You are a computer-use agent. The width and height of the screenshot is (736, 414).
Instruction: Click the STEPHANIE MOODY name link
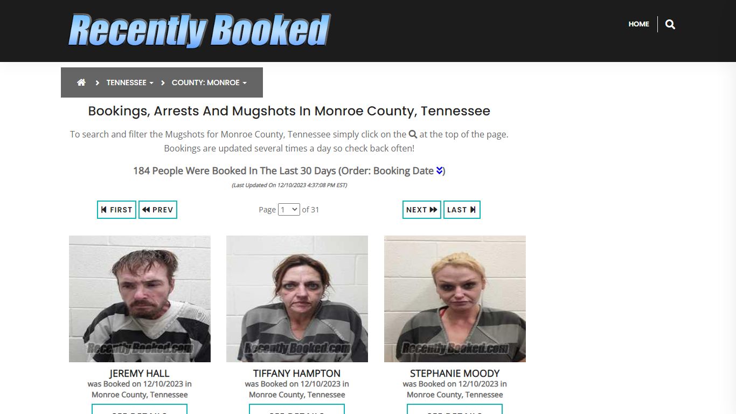455,373
